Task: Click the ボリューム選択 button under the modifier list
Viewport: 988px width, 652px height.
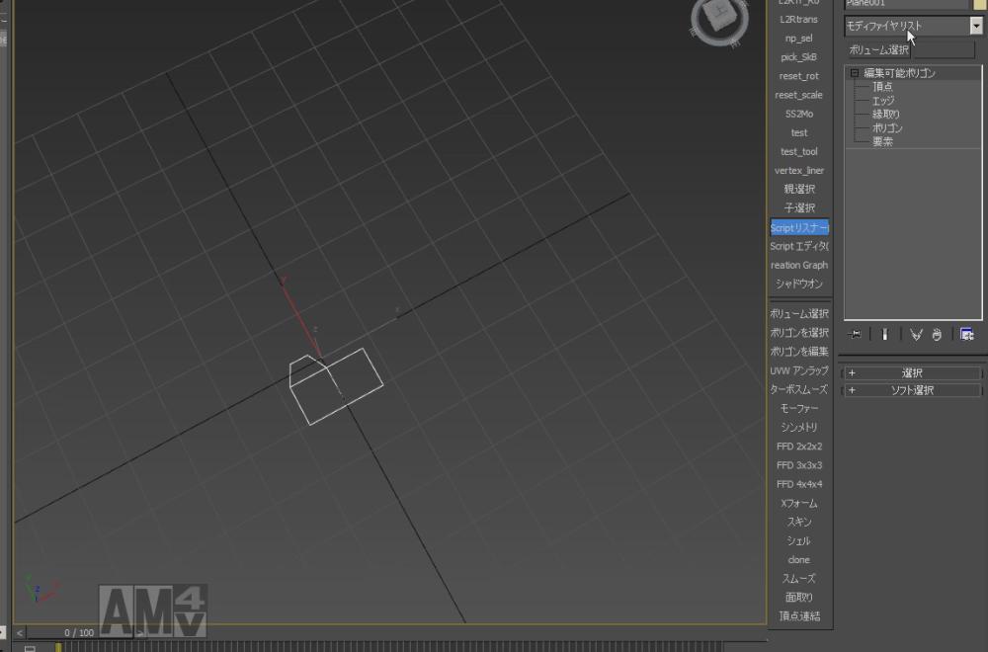Action: point(878,49)
